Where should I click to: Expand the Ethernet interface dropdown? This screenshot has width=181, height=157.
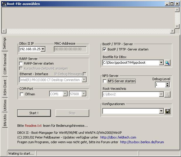tap(84, 80)
